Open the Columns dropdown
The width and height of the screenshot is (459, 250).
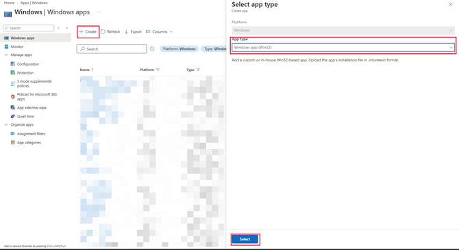coord(159,31)
